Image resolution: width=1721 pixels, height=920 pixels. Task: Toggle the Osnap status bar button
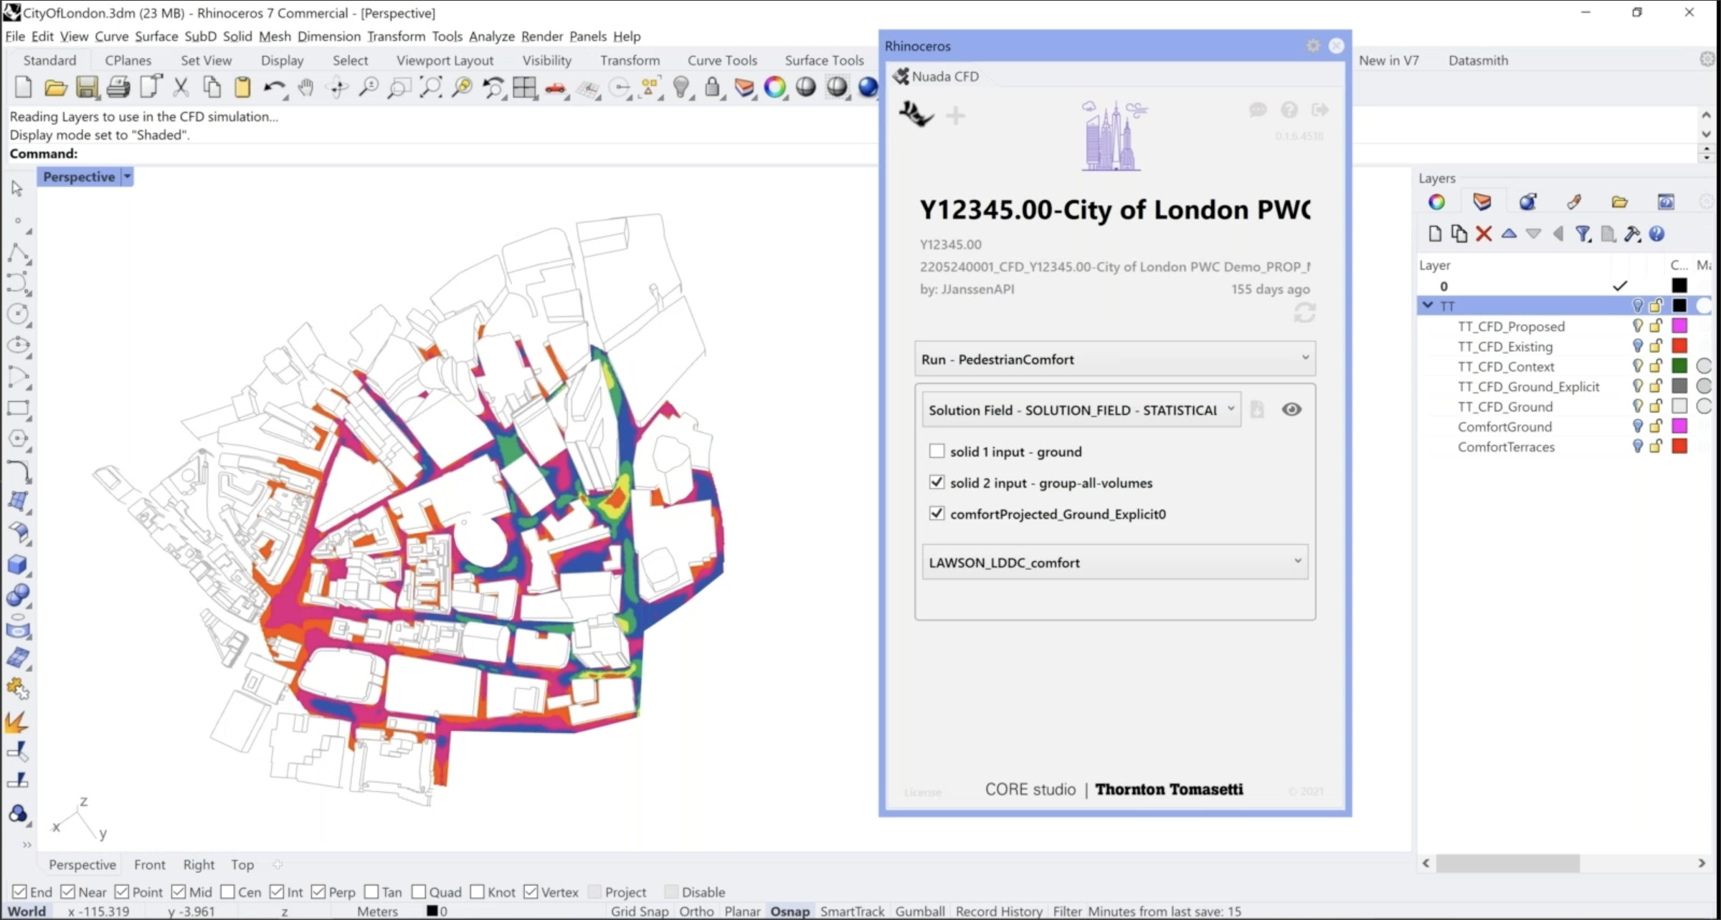(790, 911)
